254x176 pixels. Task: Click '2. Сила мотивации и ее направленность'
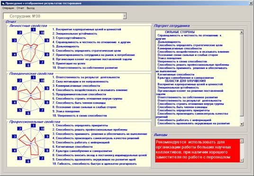click(x=81, y=81)
